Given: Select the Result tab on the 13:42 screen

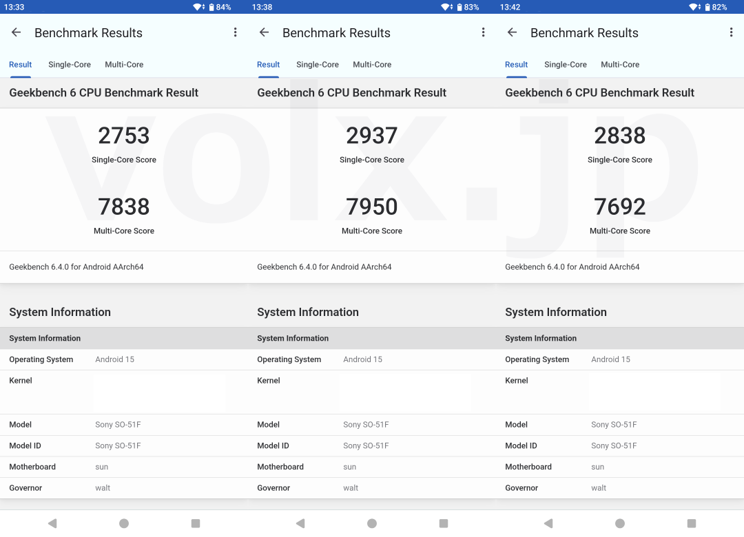Looking at the screenshot, I should coord(516,65).
